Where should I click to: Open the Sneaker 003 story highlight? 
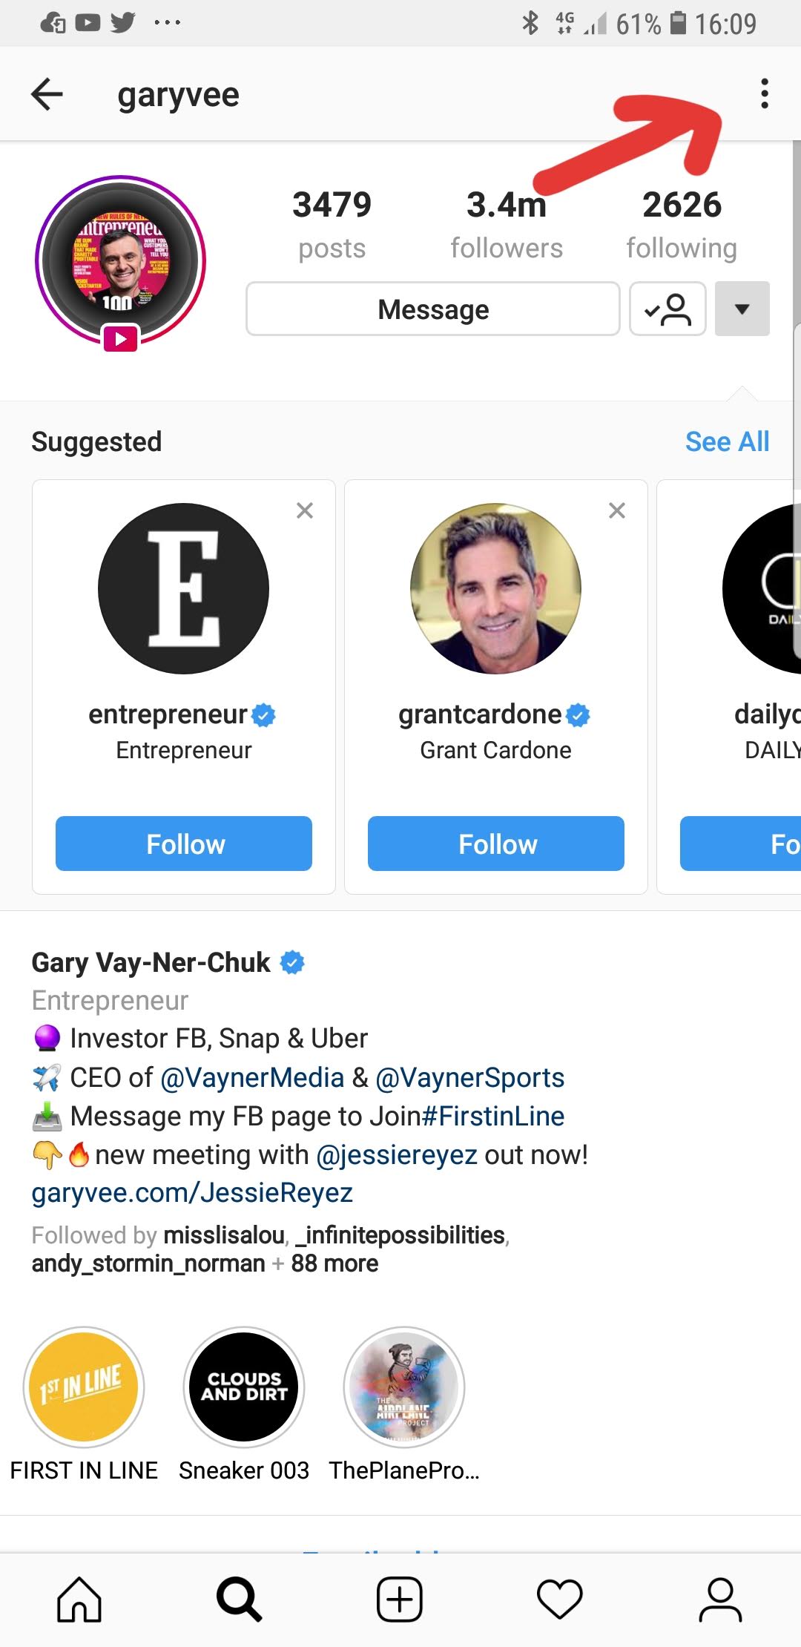coord(244,1387)
